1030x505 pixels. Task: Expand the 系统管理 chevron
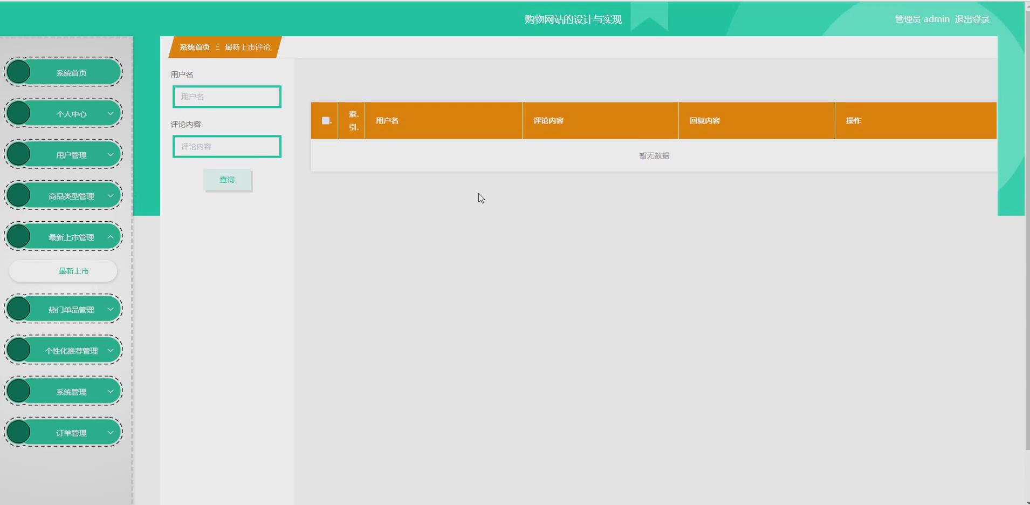click(x=111, y=392)
